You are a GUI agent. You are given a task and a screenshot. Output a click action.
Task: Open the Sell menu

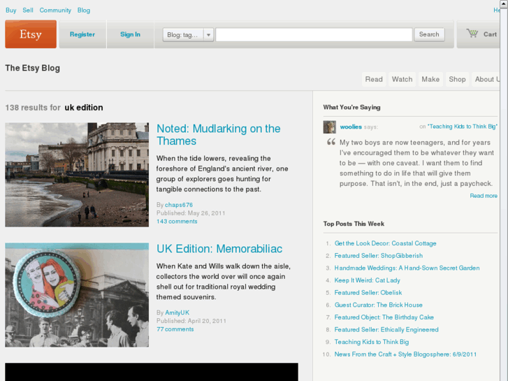(x=28, y=10)
